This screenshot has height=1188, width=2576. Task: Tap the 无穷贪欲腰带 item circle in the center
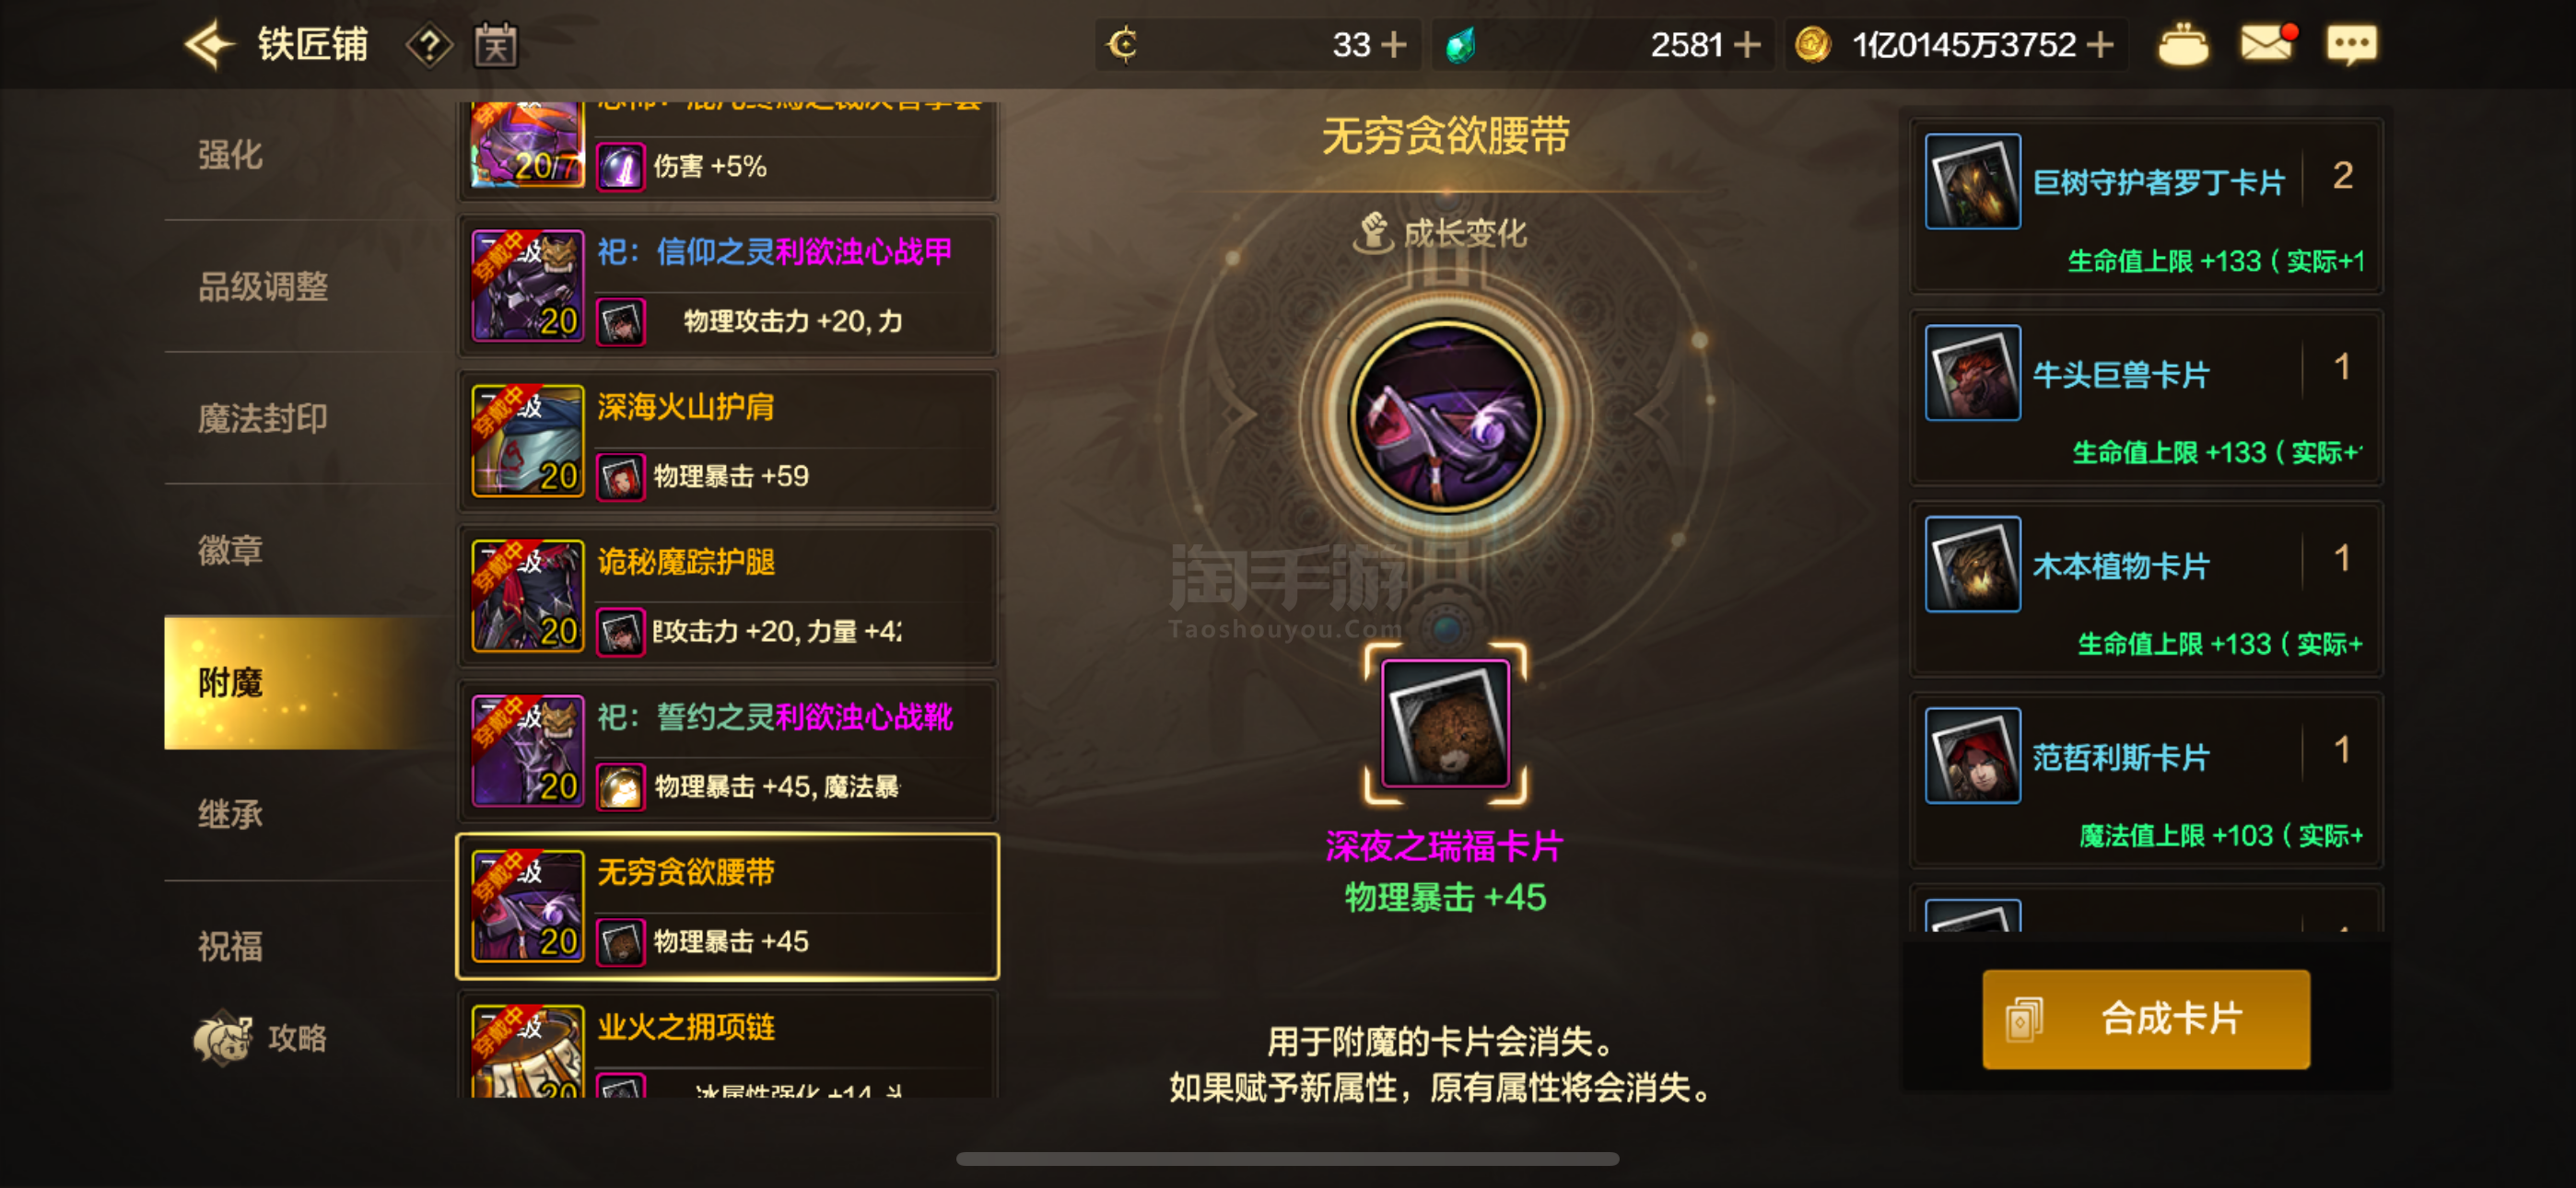[x=1445, y=416]
